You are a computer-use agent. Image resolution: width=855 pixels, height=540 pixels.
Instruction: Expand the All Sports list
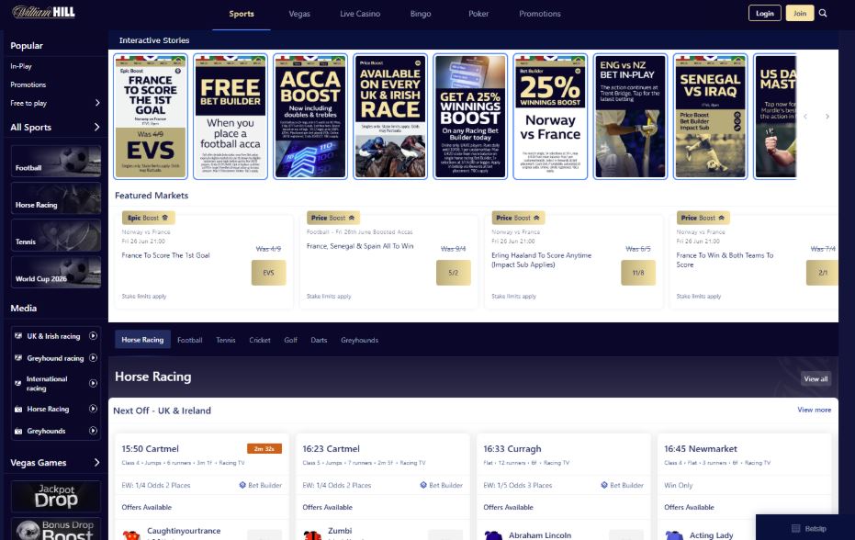pyautogui.click(x=97, y=127)
